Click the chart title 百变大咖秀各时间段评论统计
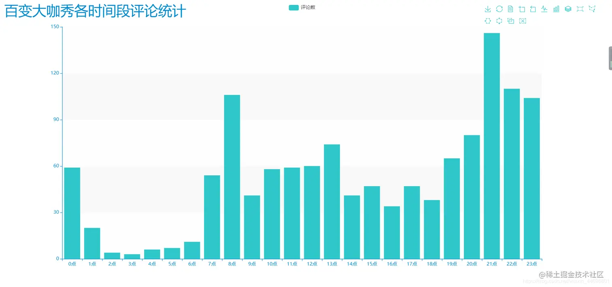The width and height of the screenshot is (612, 287). pyautogui.click(x=95, y=11)
